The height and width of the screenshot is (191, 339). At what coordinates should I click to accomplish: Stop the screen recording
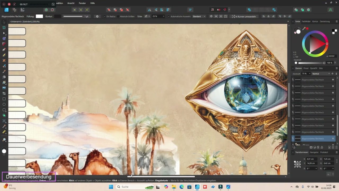click(x=9, y=4)
